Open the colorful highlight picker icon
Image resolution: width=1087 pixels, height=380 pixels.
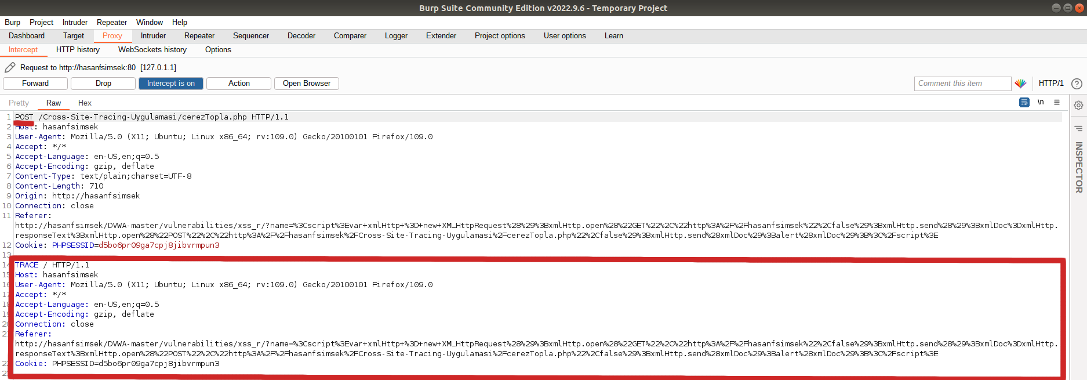(1020, 84)
